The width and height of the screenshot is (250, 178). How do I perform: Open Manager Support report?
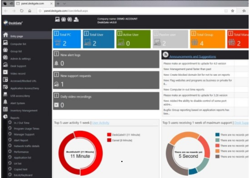(x=24, y=135)
